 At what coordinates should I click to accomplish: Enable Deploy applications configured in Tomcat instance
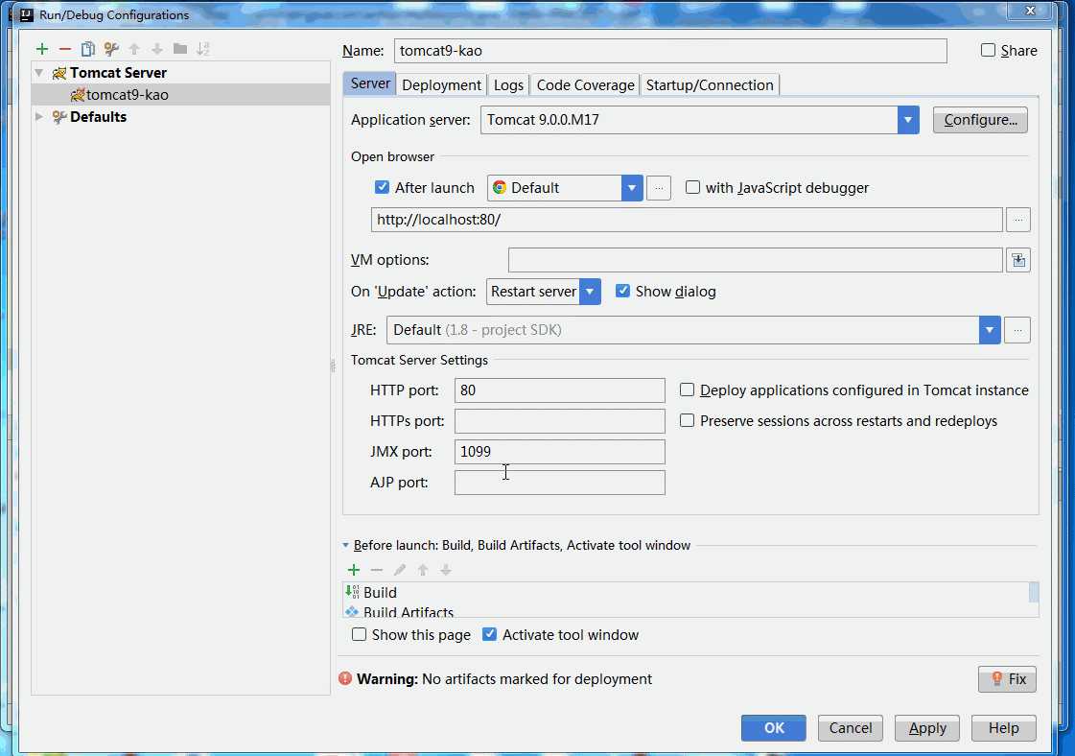click(x=687, y=390)
